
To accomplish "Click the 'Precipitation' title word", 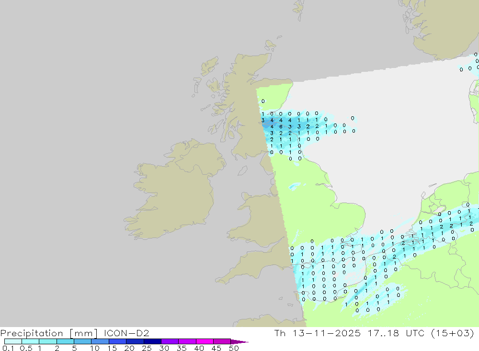I will pyautogui.click(x=32, y=333).
